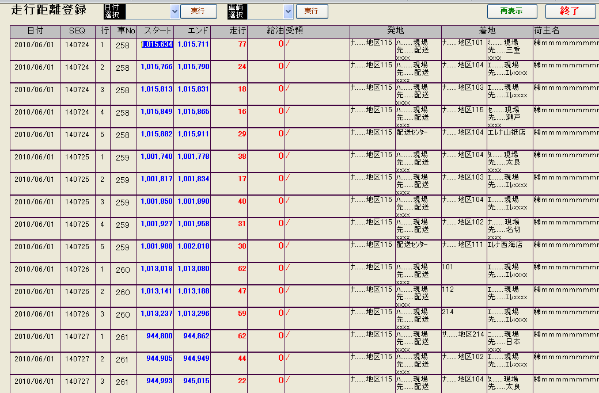Click the green 再表示 refresh button
Image resolution: width=599 pixels, height=393 pixels.
point(511,12)
